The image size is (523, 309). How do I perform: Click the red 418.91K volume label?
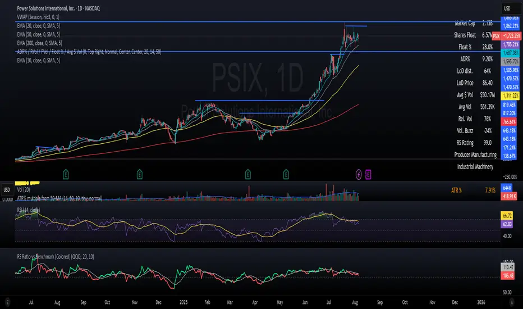[x=509, y=197]
